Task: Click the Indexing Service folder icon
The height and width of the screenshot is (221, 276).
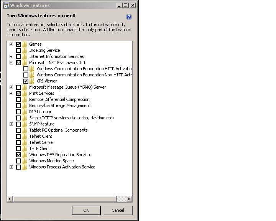Action: pos(25,50)
